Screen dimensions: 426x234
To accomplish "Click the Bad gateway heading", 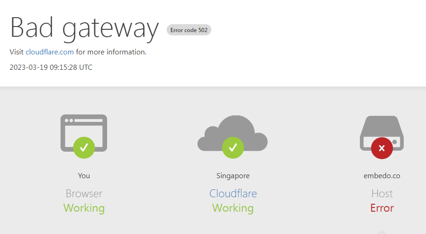I will coord(84,27).
